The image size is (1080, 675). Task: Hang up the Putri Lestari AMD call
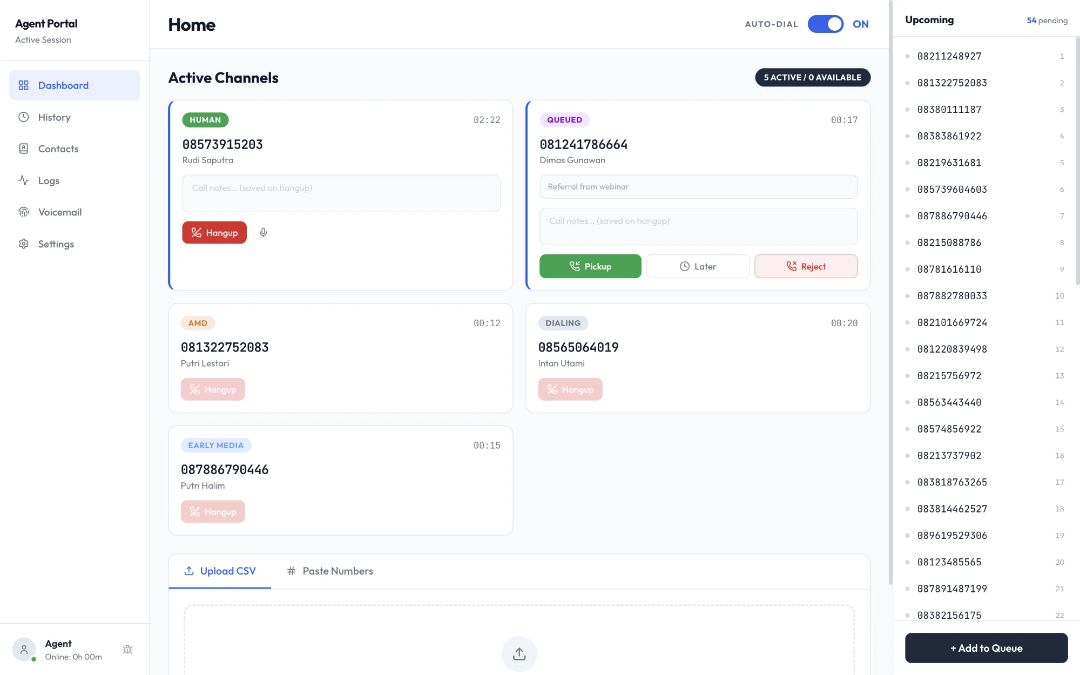[213, 389]
